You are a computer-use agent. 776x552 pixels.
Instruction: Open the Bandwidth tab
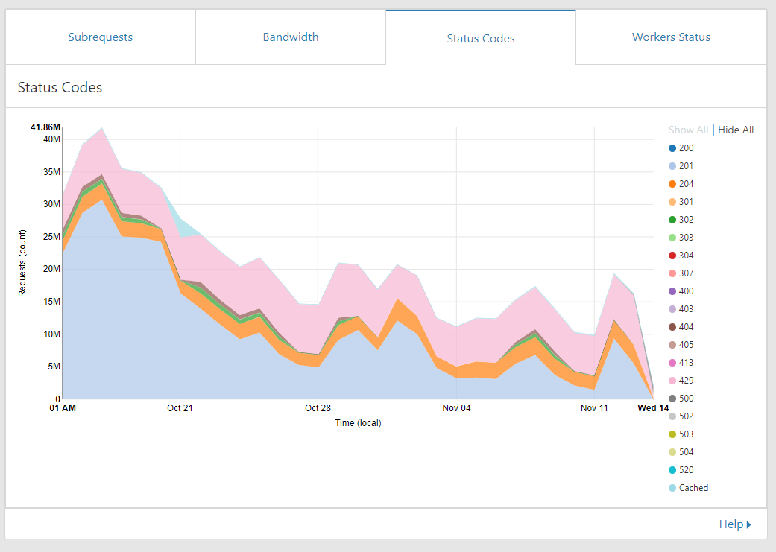pyautogui.click(x=291, y=37)
